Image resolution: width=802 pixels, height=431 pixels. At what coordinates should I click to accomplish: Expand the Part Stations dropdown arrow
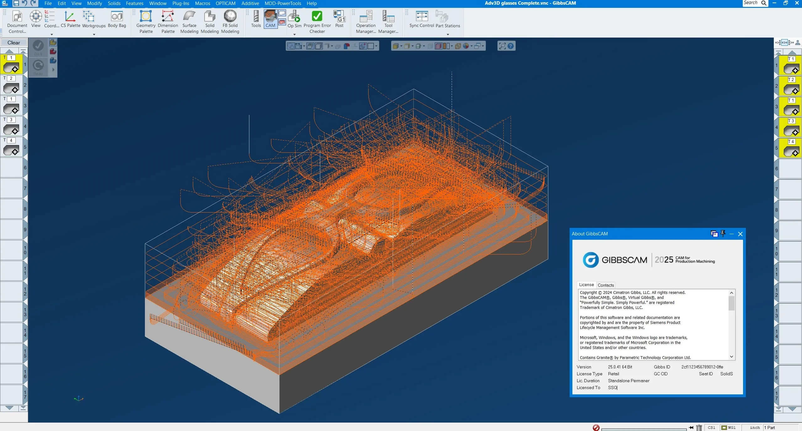pos(448,34)
